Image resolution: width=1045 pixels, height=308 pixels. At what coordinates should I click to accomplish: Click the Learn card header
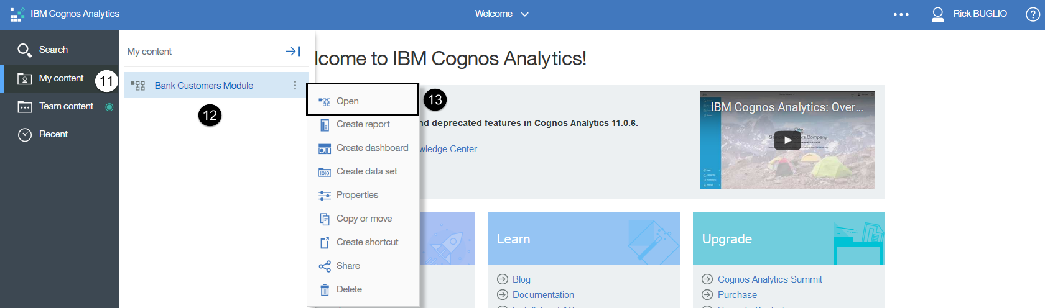pyautogui.click(x=583, y=238)
